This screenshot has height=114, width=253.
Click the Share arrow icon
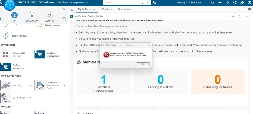pos(227,2)
